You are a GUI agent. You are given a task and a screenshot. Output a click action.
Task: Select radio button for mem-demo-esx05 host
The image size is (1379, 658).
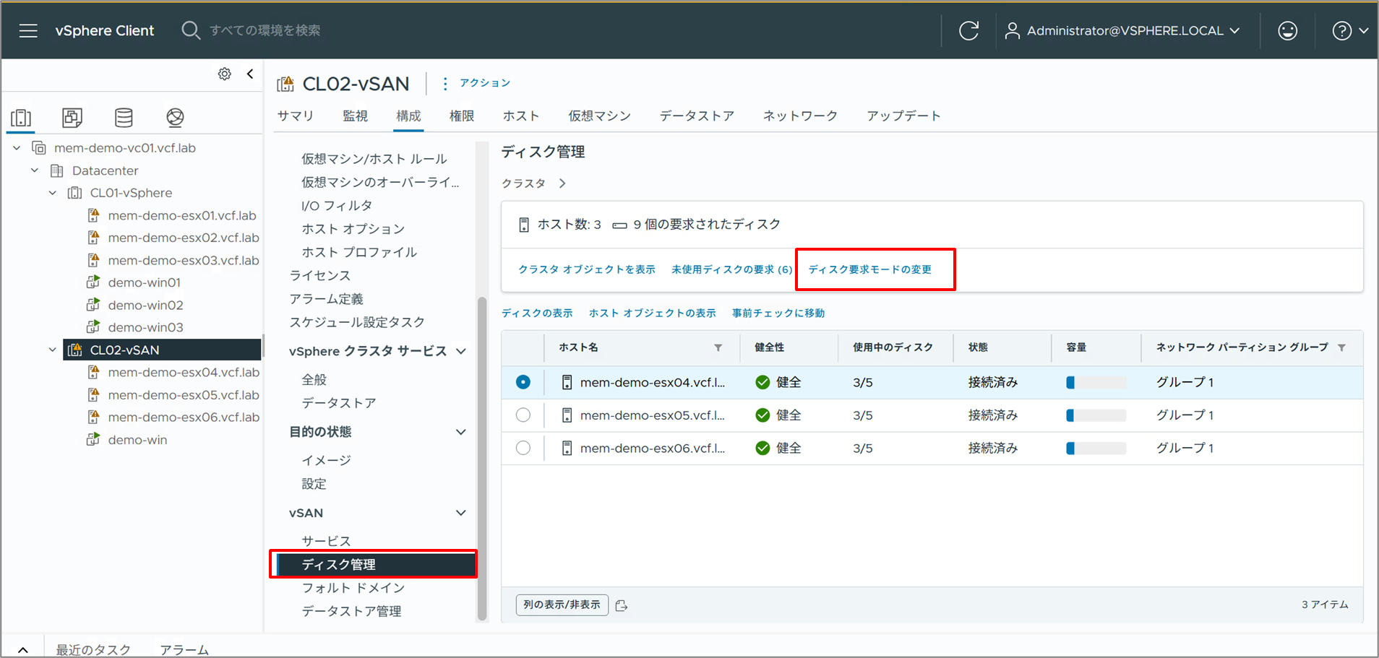pos(523,415)
